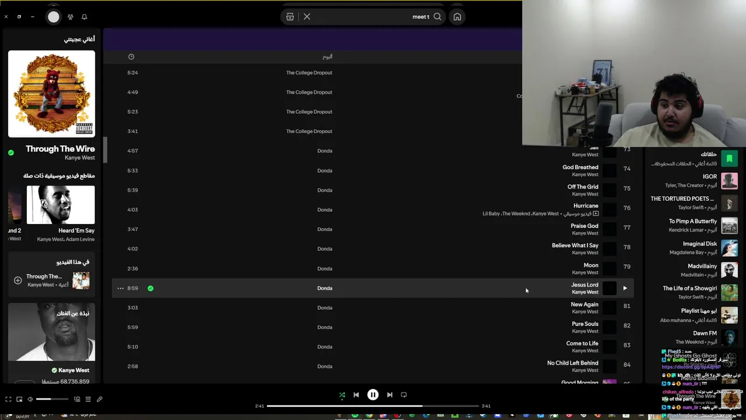Sort by the duration clock column header

tap(131, 57)
